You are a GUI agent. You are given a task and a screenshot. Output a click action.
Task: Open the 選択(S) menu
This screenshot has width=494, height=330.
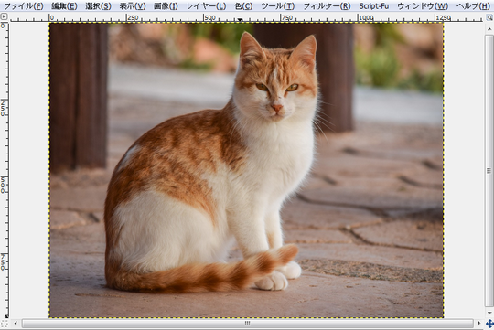tap(98, 5)
